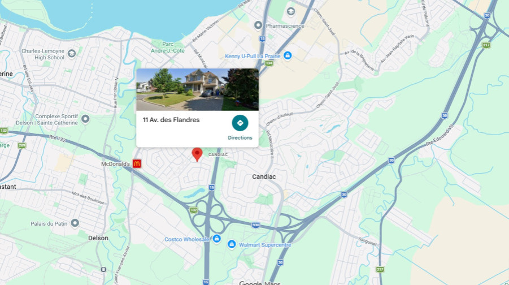Click the 11 Av. des Flandres address
This screenshot has height=285, width=509.
coord(171,120)
